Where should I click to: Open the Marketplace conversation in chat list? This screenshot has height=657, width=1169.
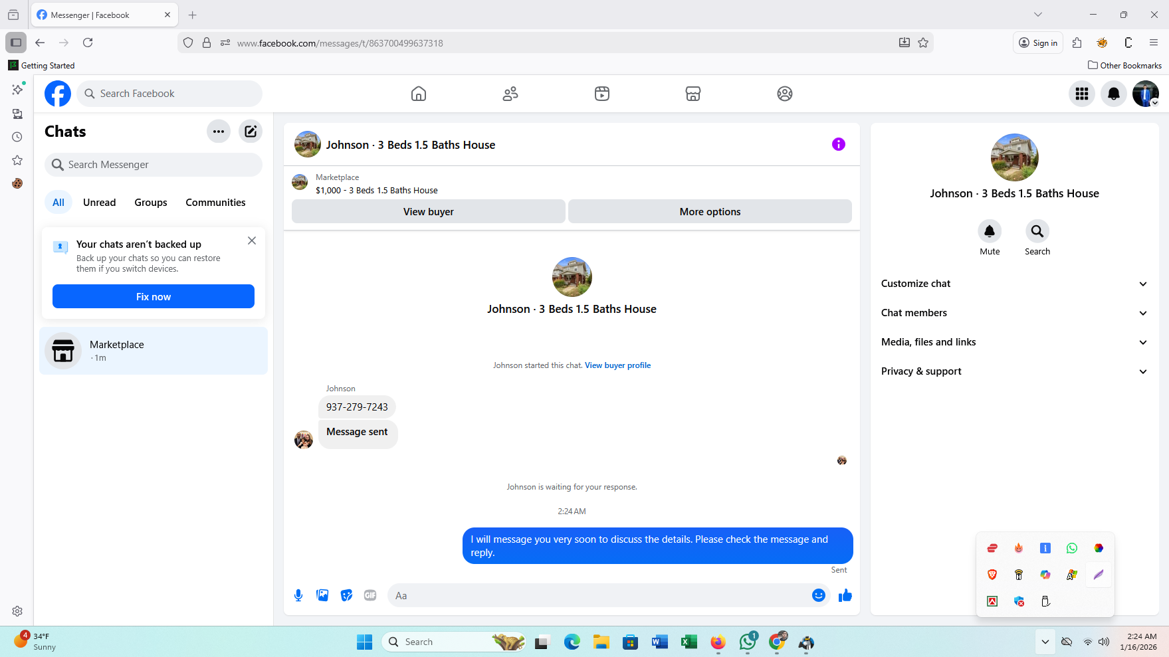tap(154, 351)
